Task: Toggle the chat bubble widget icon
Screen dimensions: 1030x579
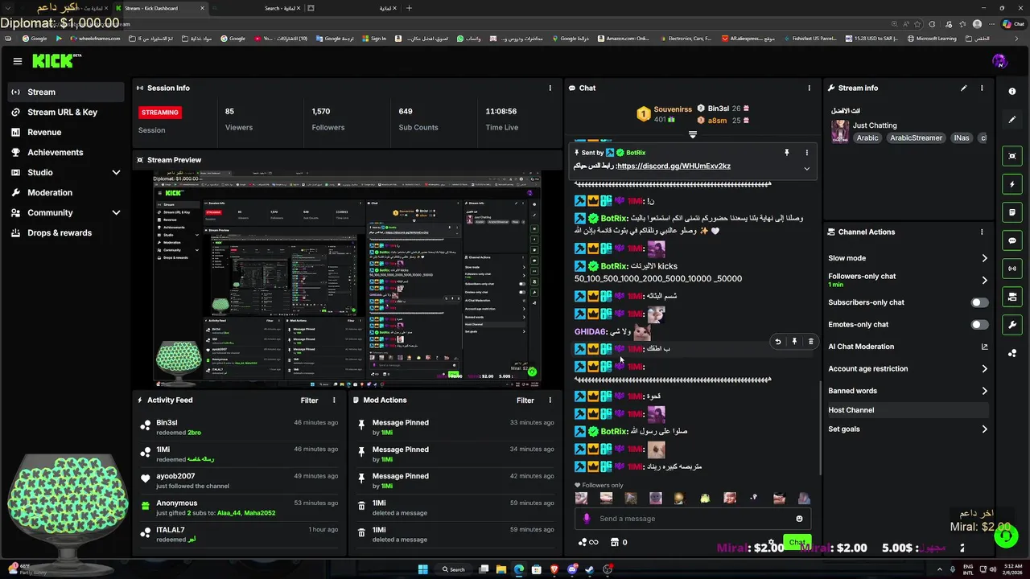Action: coord(1012,240)
